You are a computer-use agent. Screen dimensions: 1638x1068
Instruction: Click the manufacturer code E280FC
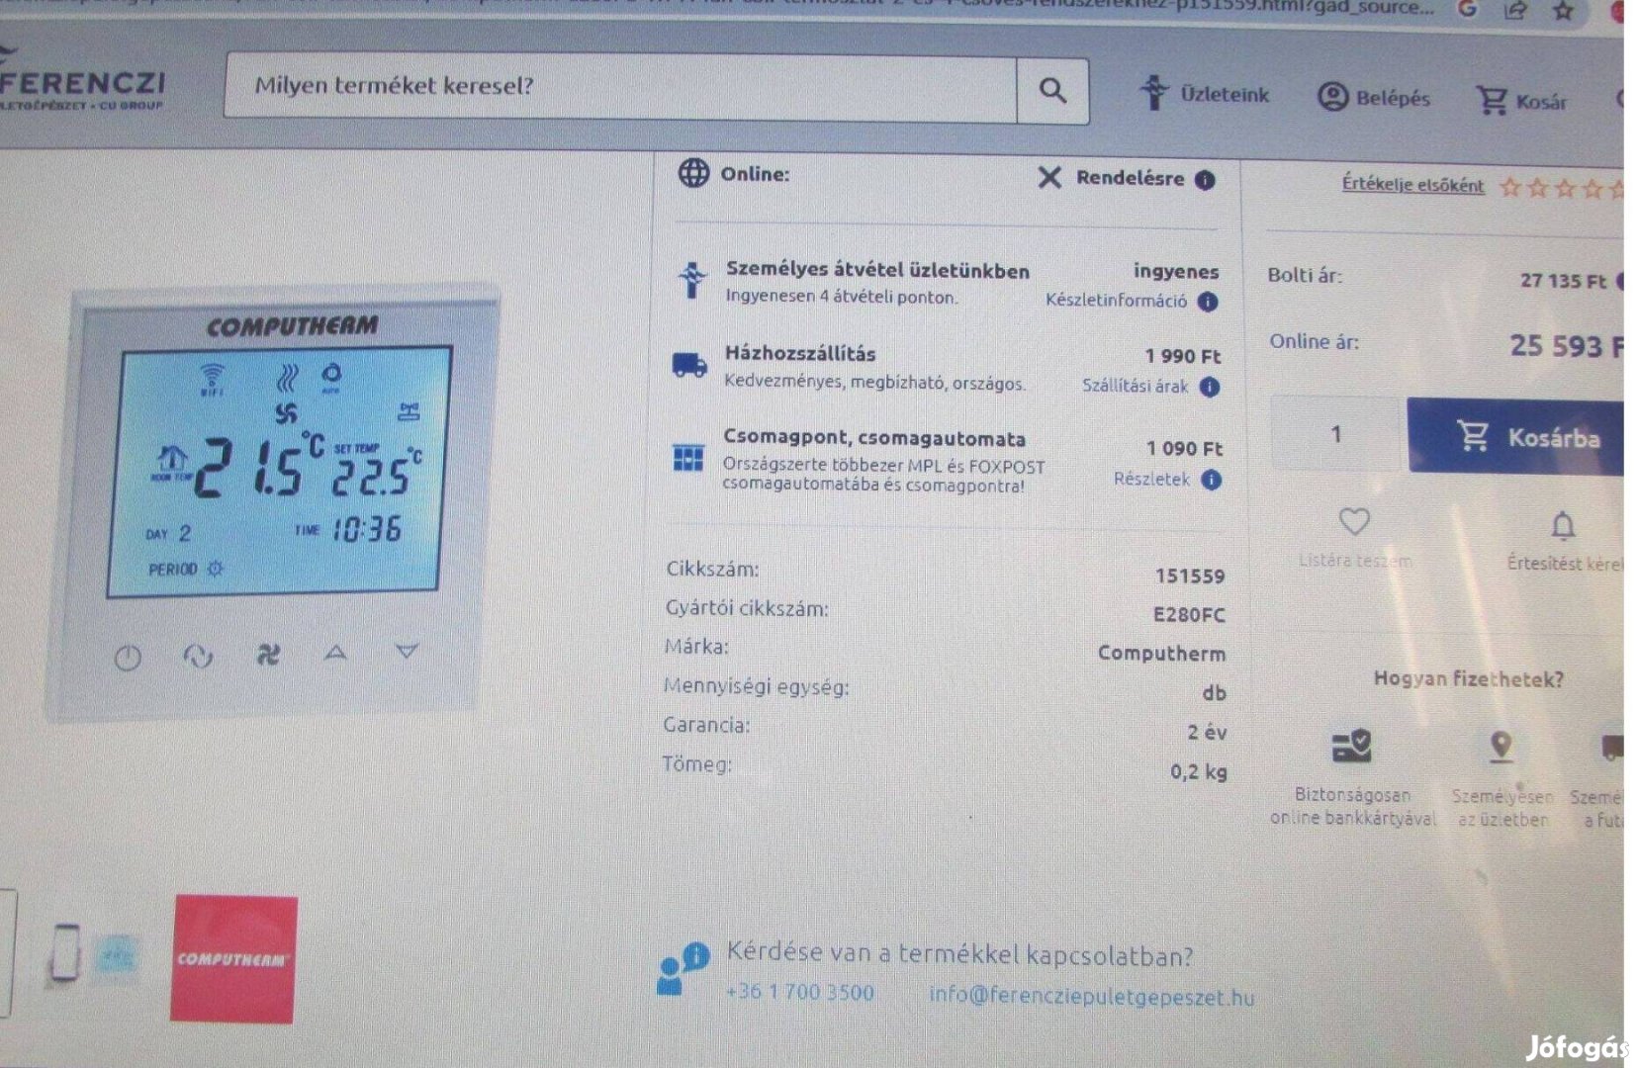pyautogui.click(x=1189, y=614)
